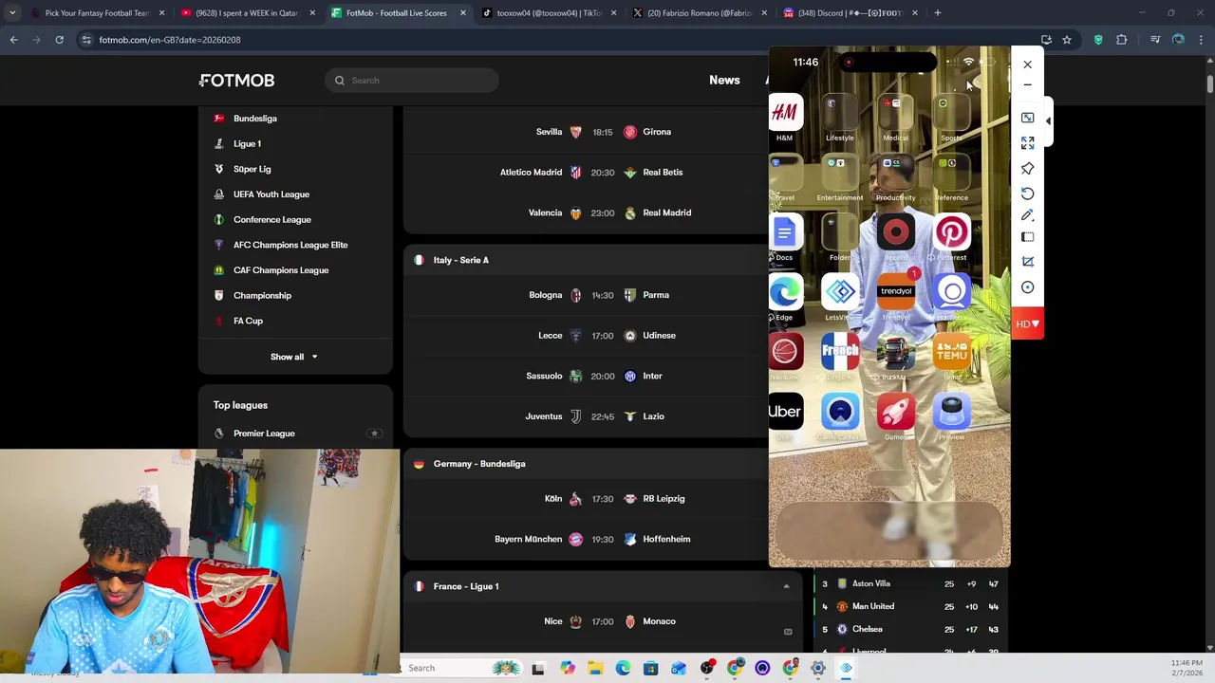The height and width of the screenshot is (683, 1215).
Task: Tap the Edge app on phone
Action: 785,291
